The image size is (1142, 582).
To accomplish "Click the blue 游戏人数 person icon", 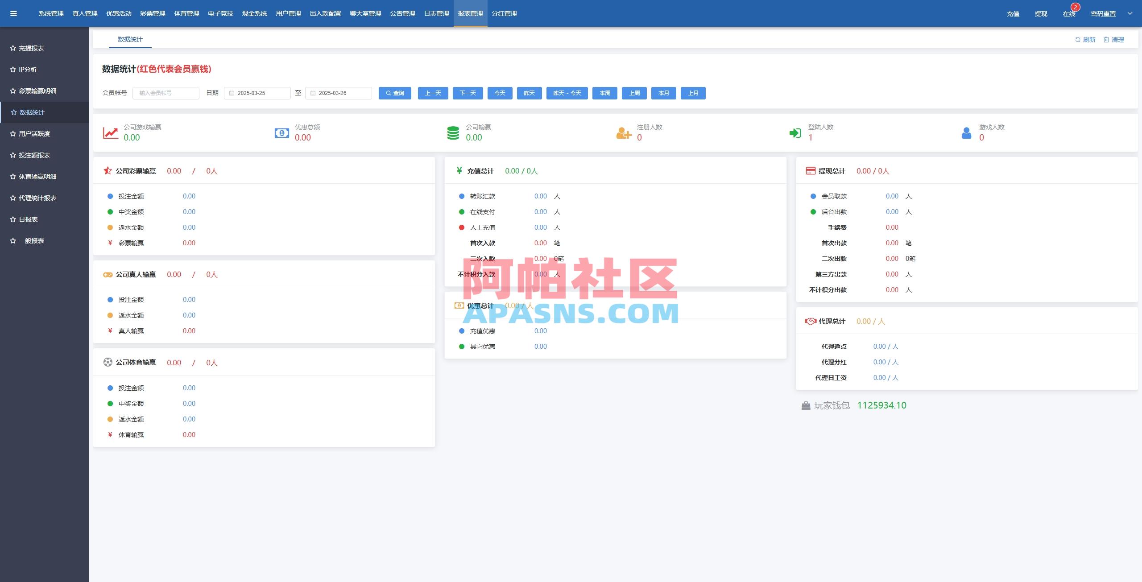I will coord(966,133).
